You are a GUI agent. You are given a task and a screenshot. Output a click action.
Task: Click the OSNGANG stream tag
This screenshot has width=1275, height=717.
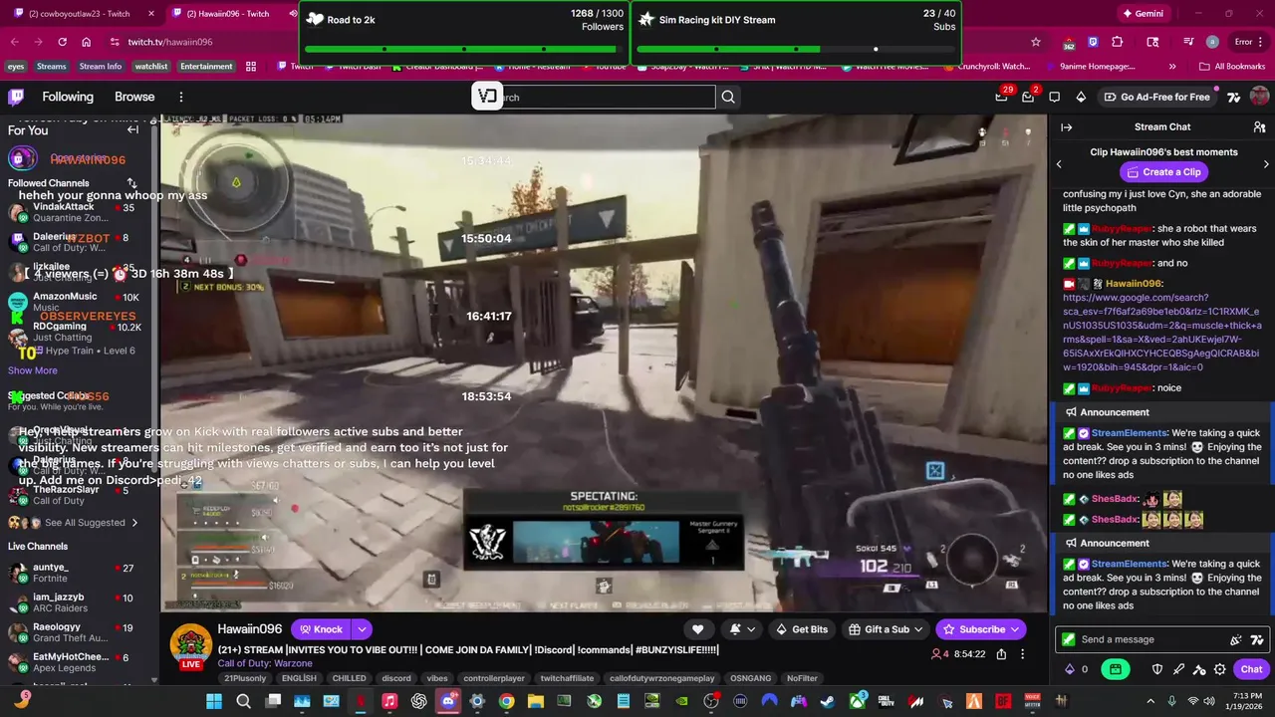tap(750, 678)
